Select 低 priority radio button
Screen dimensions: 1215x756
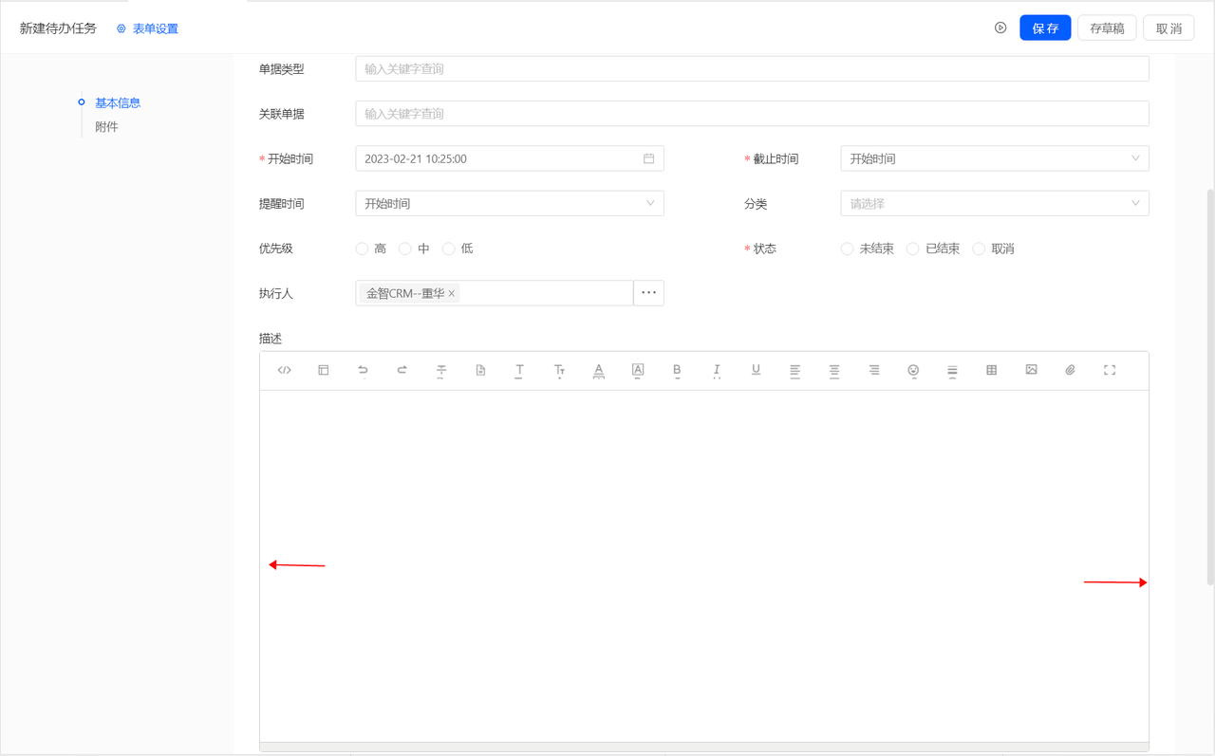coord(449,249)
